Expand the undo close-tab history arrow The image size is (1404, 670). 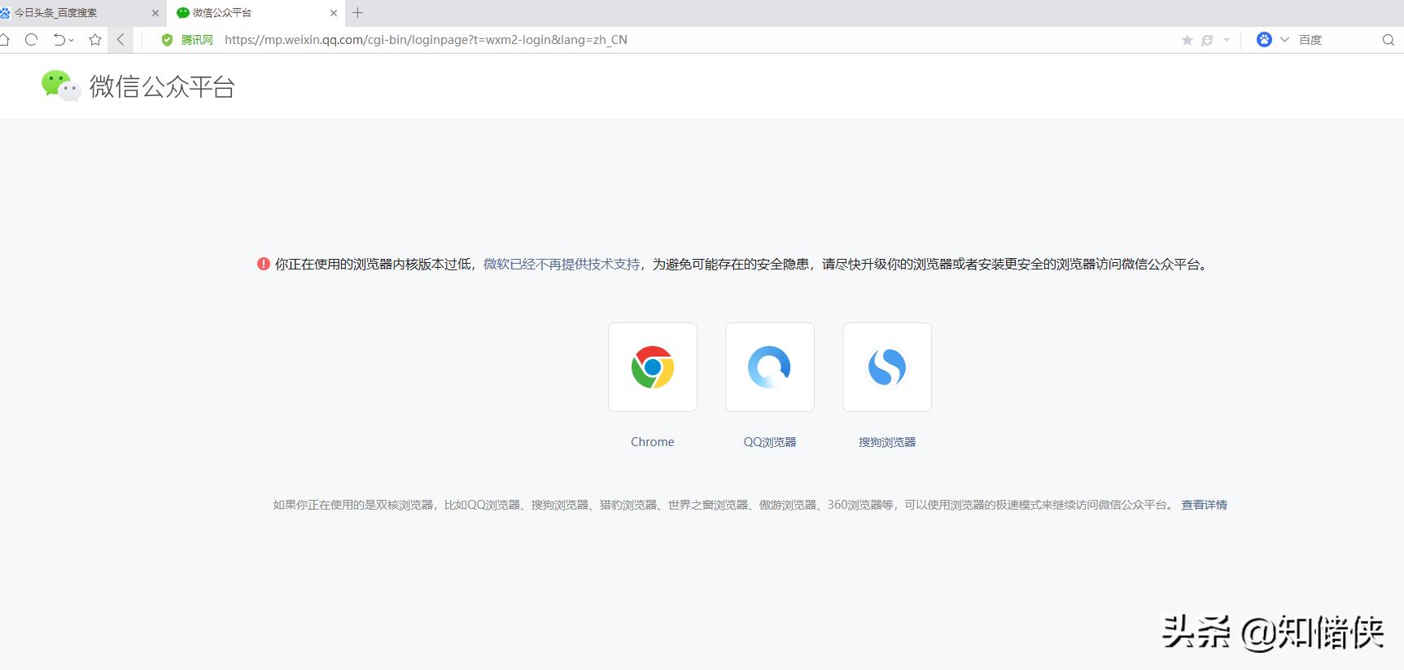click(x=72, y=40)
